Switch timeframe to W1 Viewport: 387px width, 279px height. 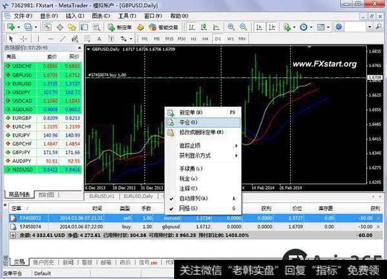[x=230, y=39]
